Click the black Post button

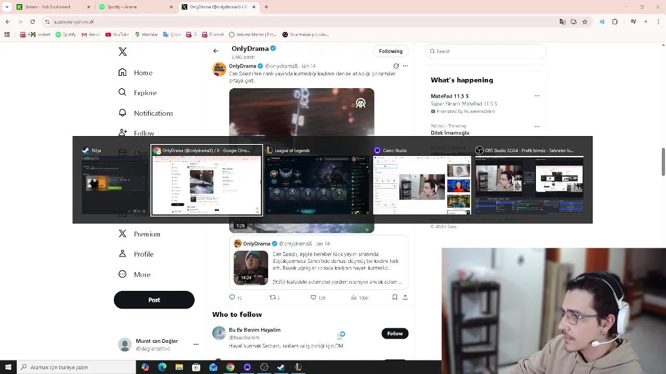[154, 300]
